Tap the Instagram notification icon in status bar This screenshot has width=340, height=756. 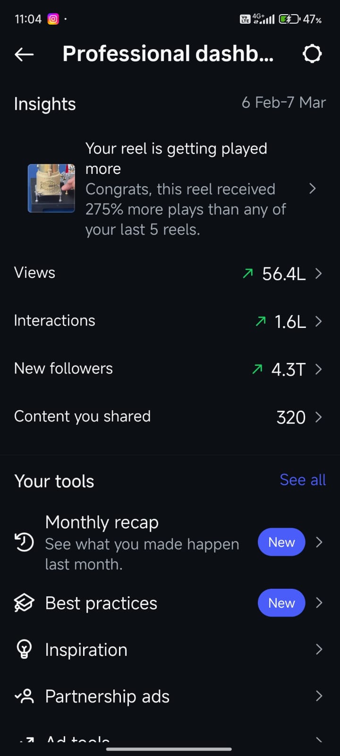tap(53, 19)
